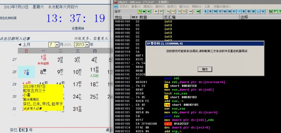281x133 pixels.
Task: Open the 工具 menu
Action: tap(207, 7)
